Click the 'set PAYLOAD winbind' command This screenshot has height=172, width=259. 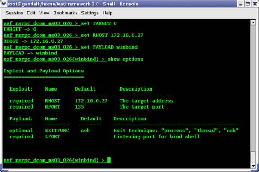pos(109,47)
